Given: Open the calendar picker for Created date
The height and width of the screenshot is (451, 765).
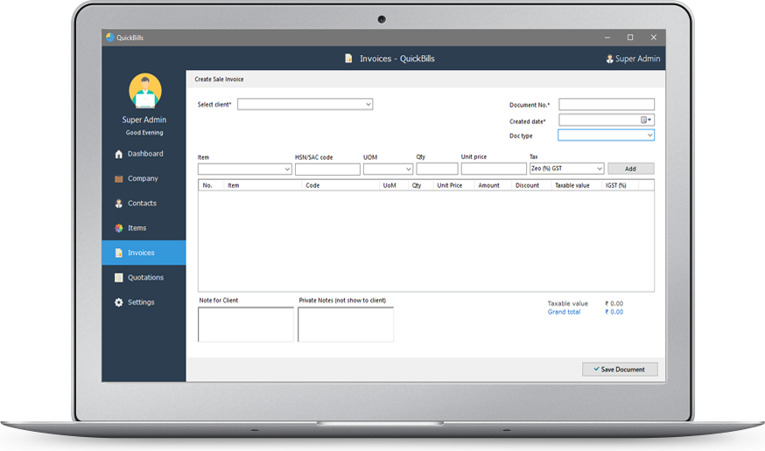Looking at the screenshot, I should (x=646, y=120).
